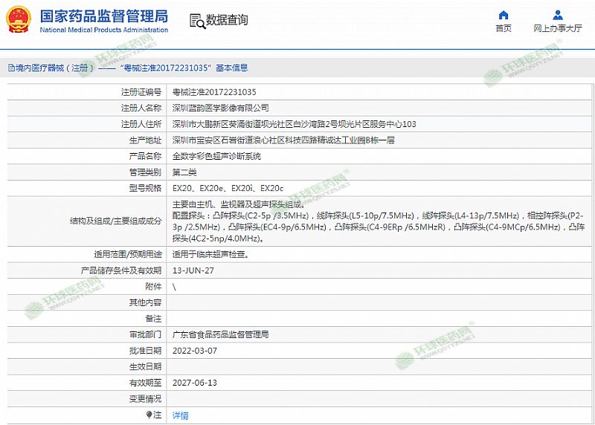
Task: Go to 网上办事大厅 in top navigation
Action: [557, 28]
